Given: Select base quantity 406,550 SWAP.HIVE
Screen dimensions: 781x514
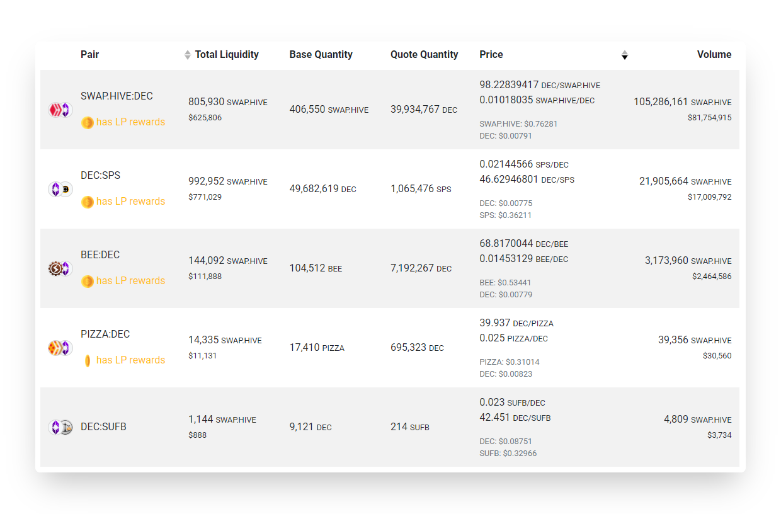Looking at the screenshot, I should tap(329, 110).
